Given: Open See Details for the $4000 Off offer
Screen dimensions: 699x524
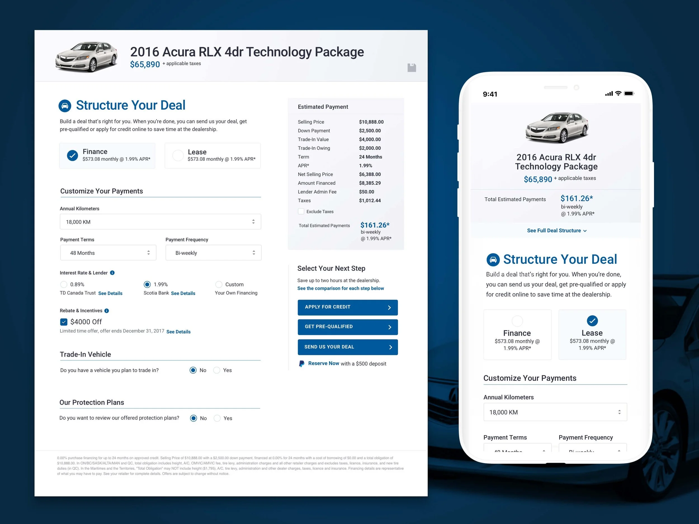Looking at the screenshot, I should pyautogui.click(x=178, y=332).
